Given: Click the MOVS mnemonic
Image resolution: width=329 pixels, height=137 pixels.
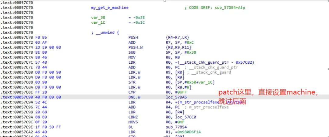Looking at the screenshot, I should click(x=133, y=122).
